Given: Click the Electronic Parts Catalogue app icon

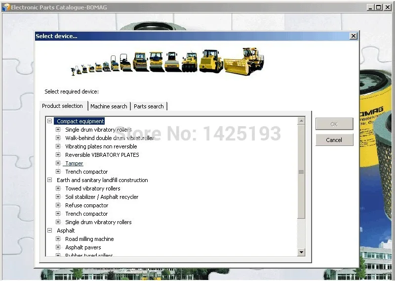Looking at the screenshot, I should [x=6, y=7].
